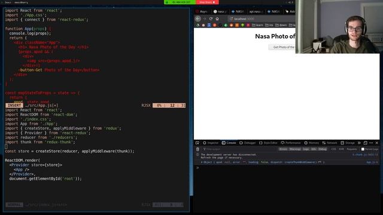Select the GitHub 'nasa' browser tab

tap(220, 11)
